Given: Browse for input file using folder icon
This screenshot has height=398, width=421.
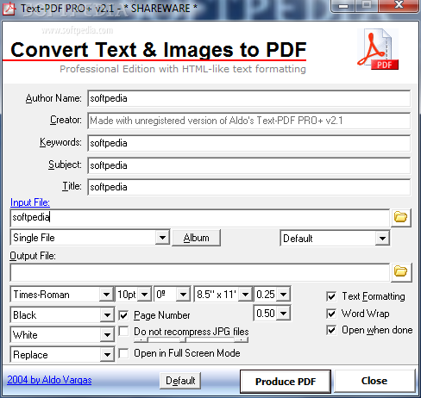Looking at the screenshot, I should [401, 217].
